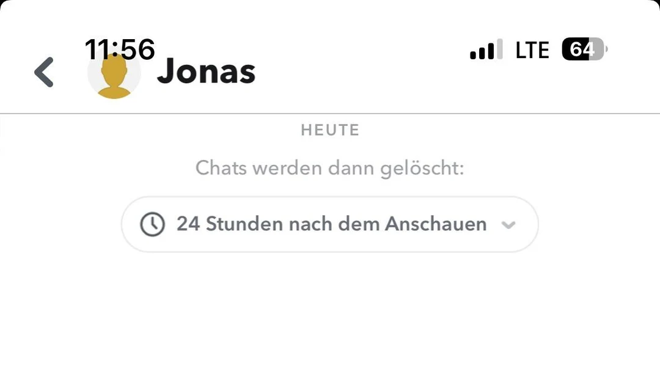Click the 'Chats werden dann gelöscht:' label
Screen dimensions: 660x372
[330, 168]
